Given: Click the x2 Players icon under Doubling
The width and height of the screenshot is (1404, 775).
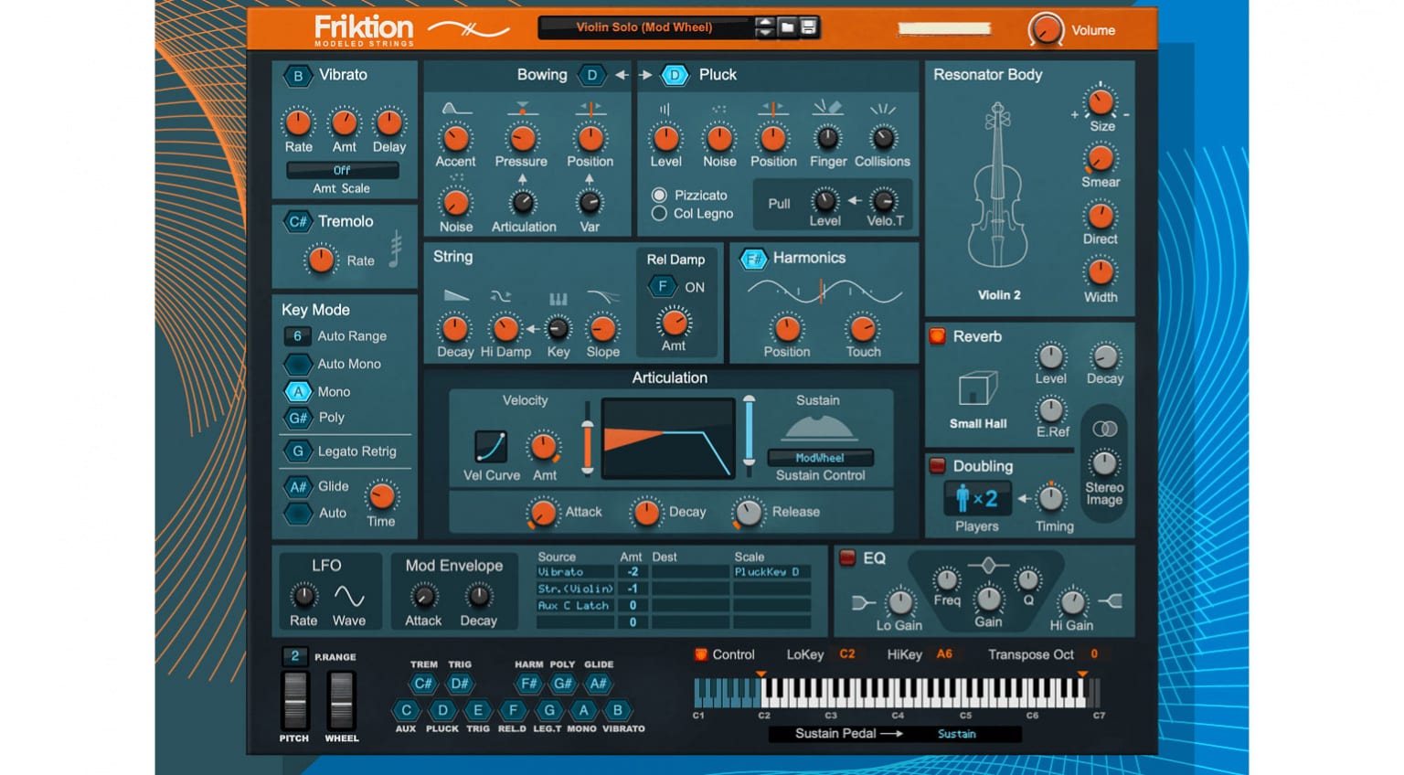Looking at the screenshot, I should [976, 497].
